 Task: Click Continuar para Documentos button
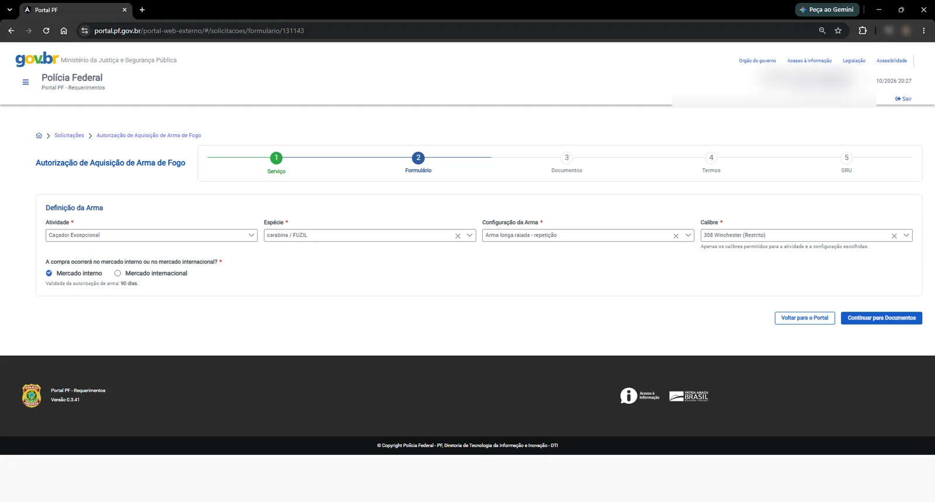(x=881, y=318)
